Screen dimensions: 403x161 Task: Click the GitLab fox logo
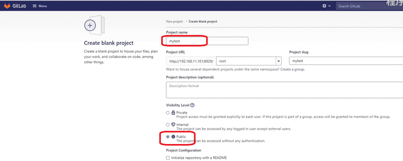pyautogui.click(x=7, y=6)
